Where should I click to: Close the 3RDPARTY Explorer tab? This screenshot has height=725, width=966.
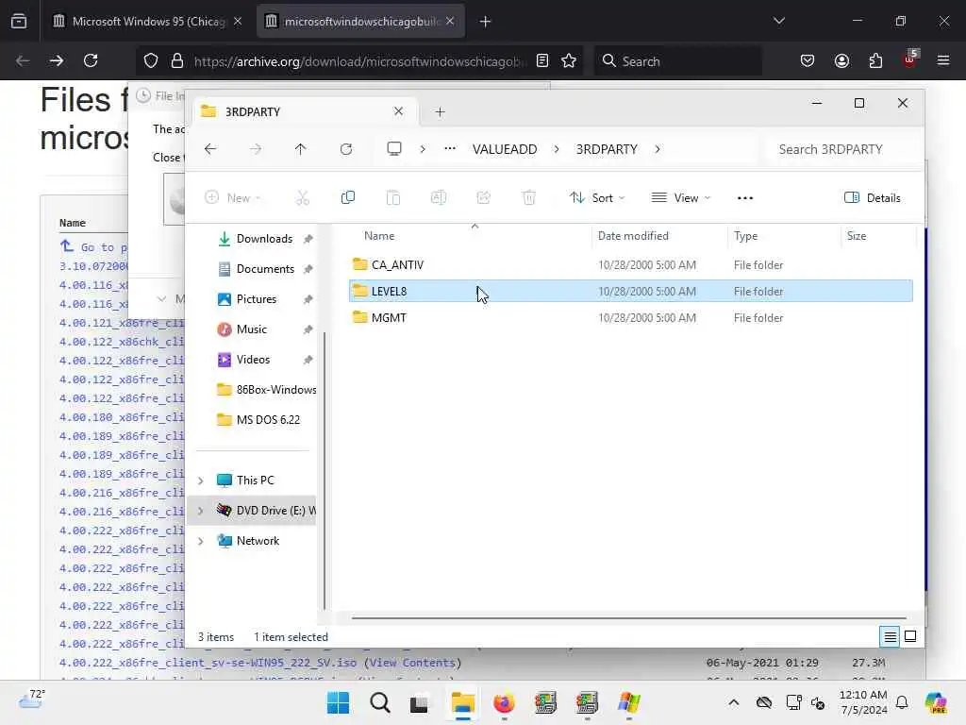(x=399, y=111)
